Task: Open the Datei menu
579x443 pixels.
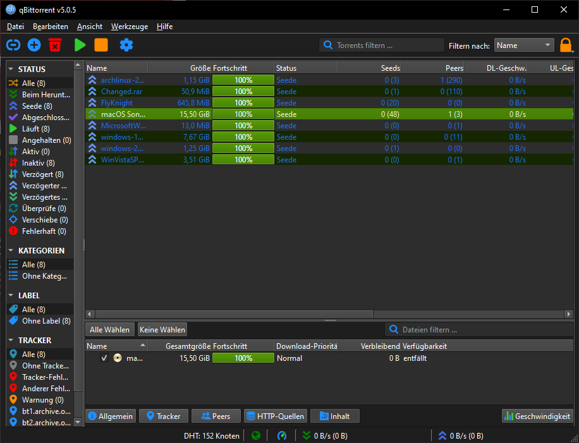Action: click(16, 27)
